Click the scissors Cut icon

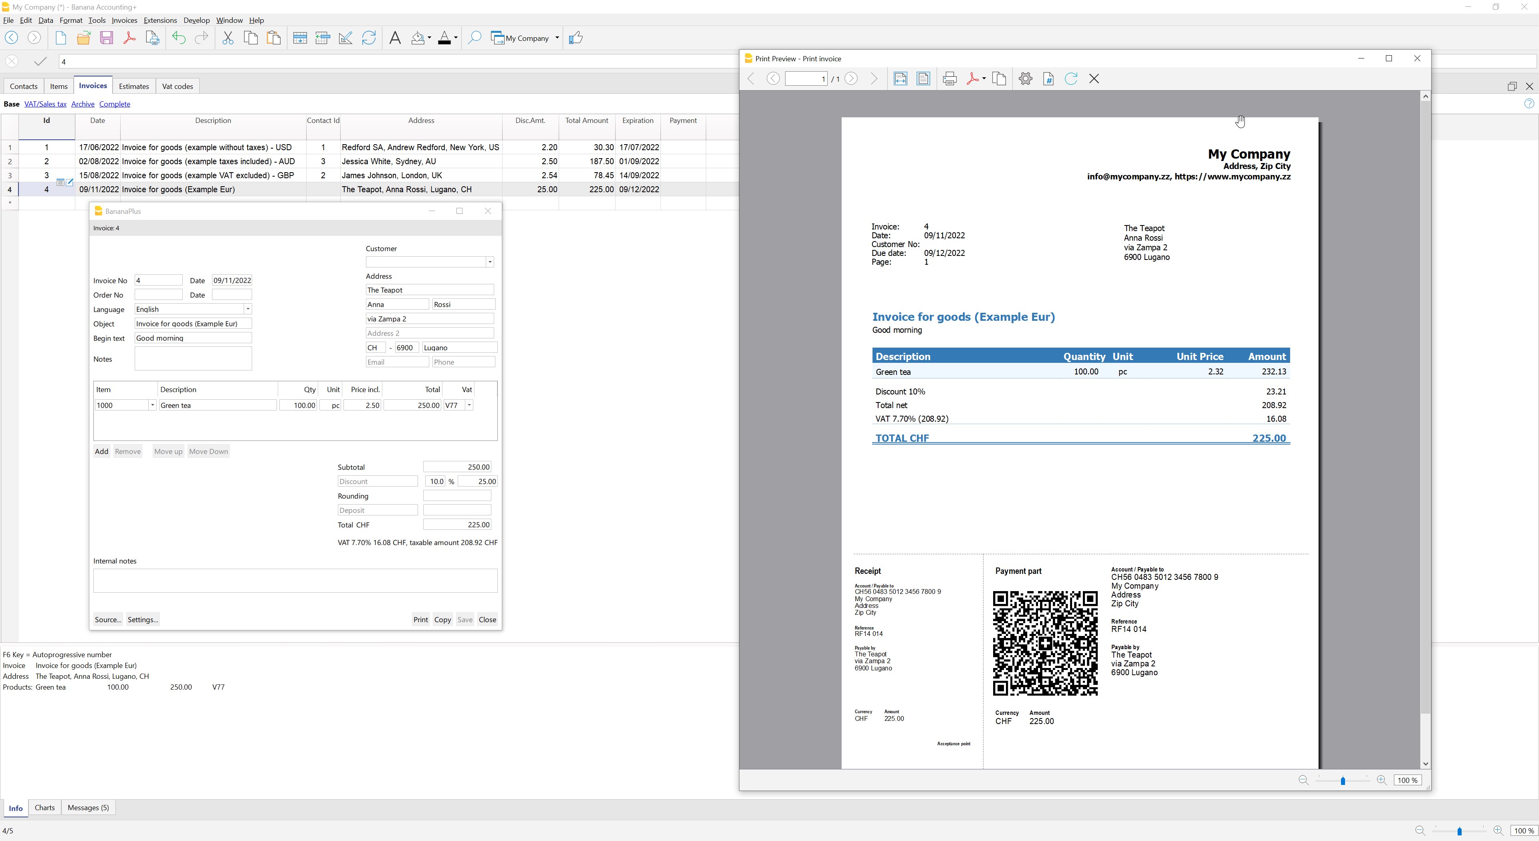pos(228,38)
